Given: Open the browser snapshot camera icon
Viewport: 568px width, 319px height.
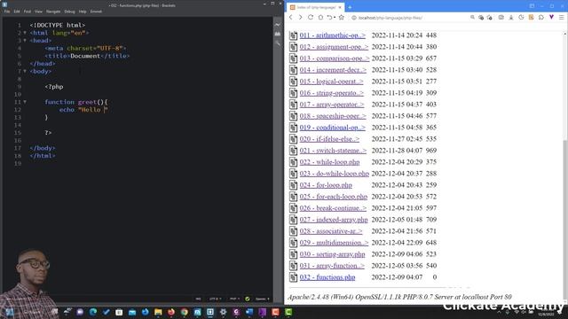Looking at the screenshot, I should (x=501, y=18).
